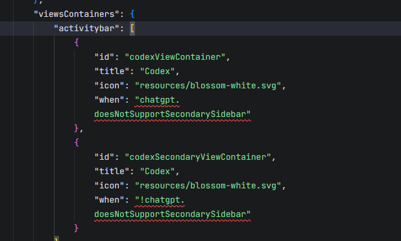Click the second pink opening curly brace
401x241 pixels.
point(77,142)
